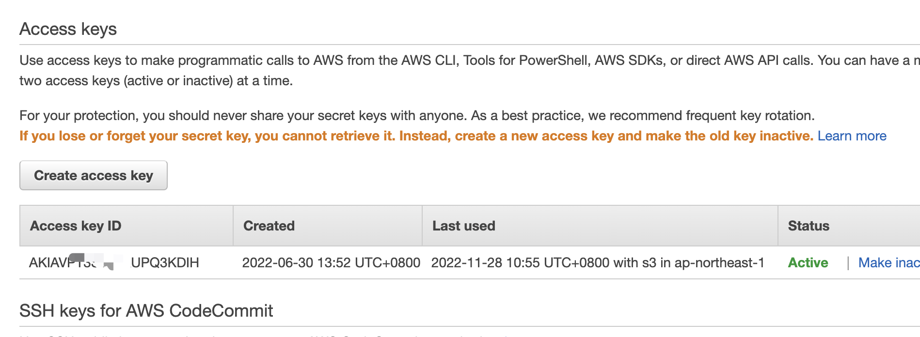This screenshot has height=337, width=920.
Task: Click the 'For your protection' sentence
Action: [x=417, y=116]
